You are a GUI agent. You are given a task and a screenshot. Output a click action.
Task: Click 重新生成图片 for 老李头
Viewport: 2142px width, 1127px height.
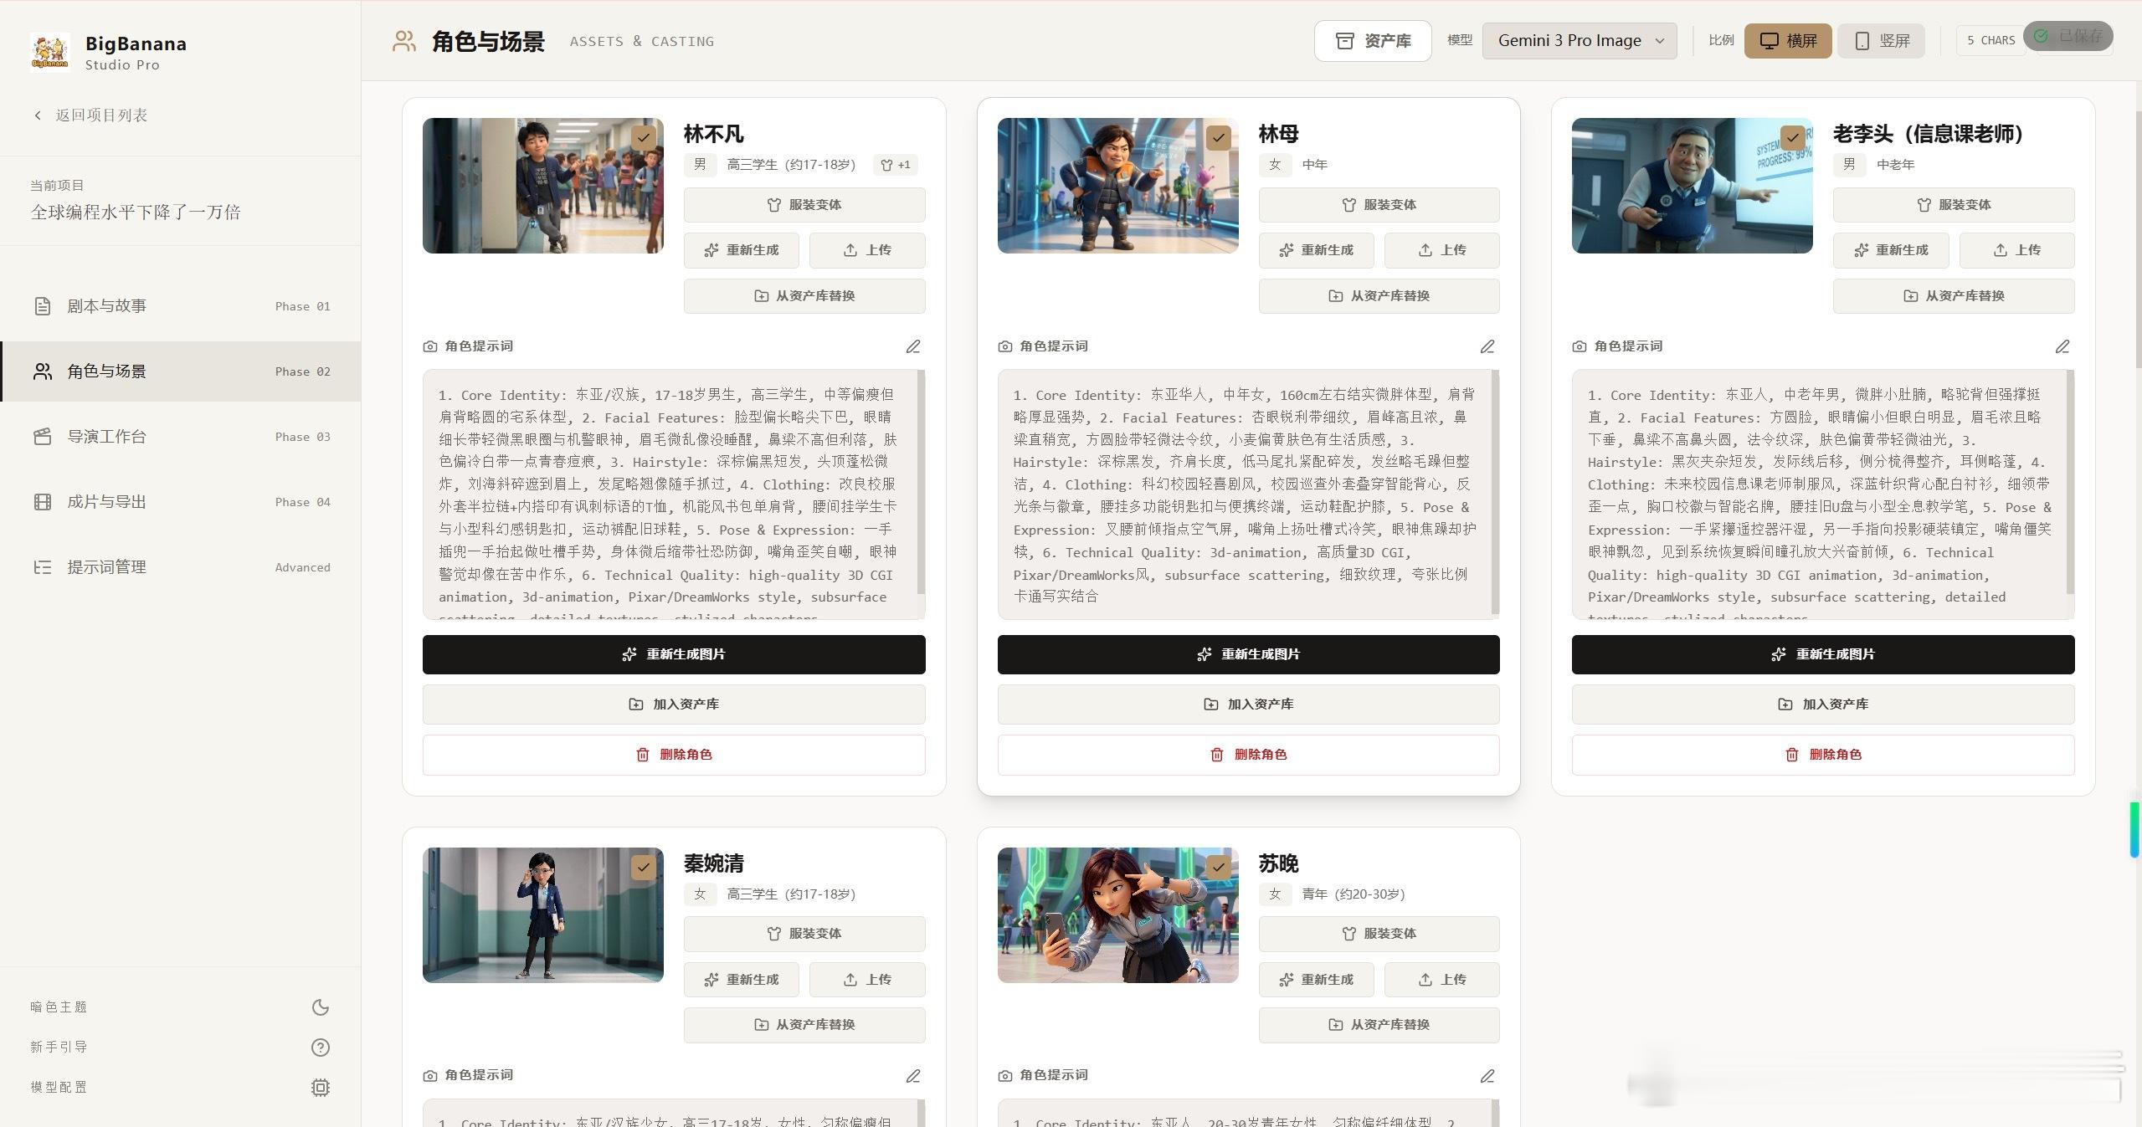tap(1823, 654)
